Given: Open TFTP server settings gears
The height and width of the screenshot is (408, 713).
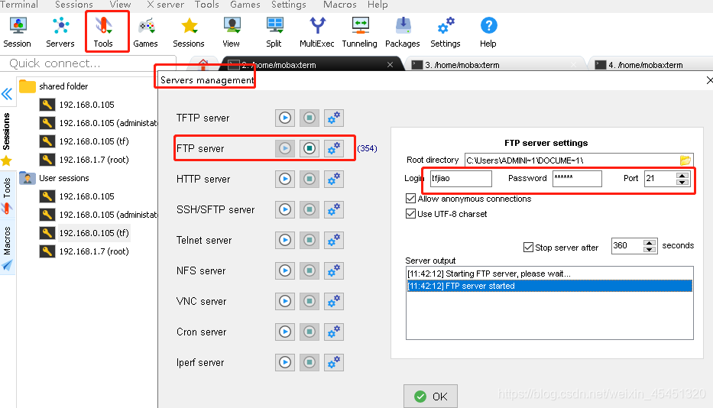Looking at the screenshot, I should point(334,118).
